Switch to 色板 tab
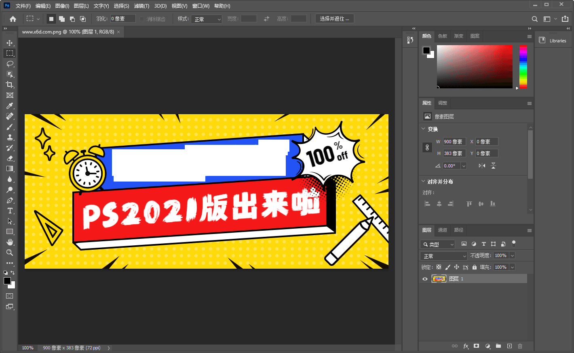 pos(443,36)
